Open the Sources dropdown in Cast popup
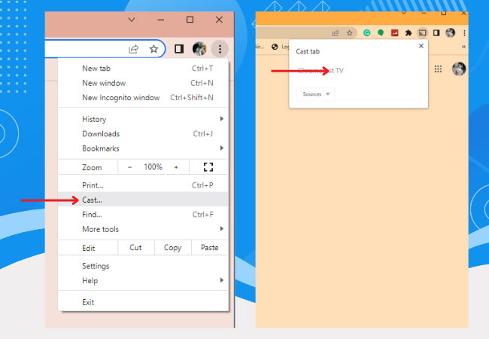489x339 pixels. click(x=315, y=94)
